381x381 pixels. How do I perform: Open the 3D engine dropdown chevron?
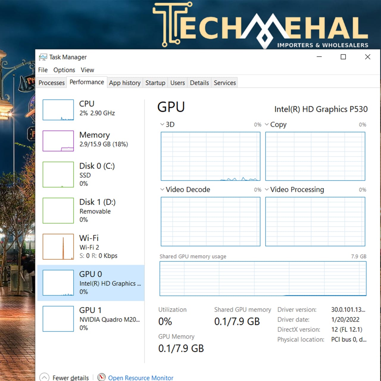click(162, 124)
